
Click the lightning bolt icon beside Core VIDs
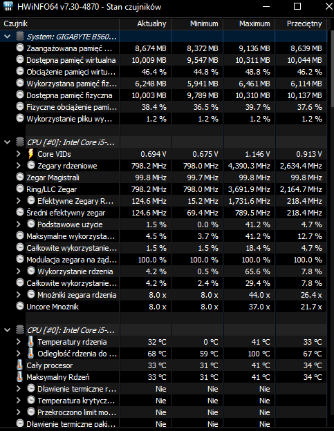click(31, 154)
